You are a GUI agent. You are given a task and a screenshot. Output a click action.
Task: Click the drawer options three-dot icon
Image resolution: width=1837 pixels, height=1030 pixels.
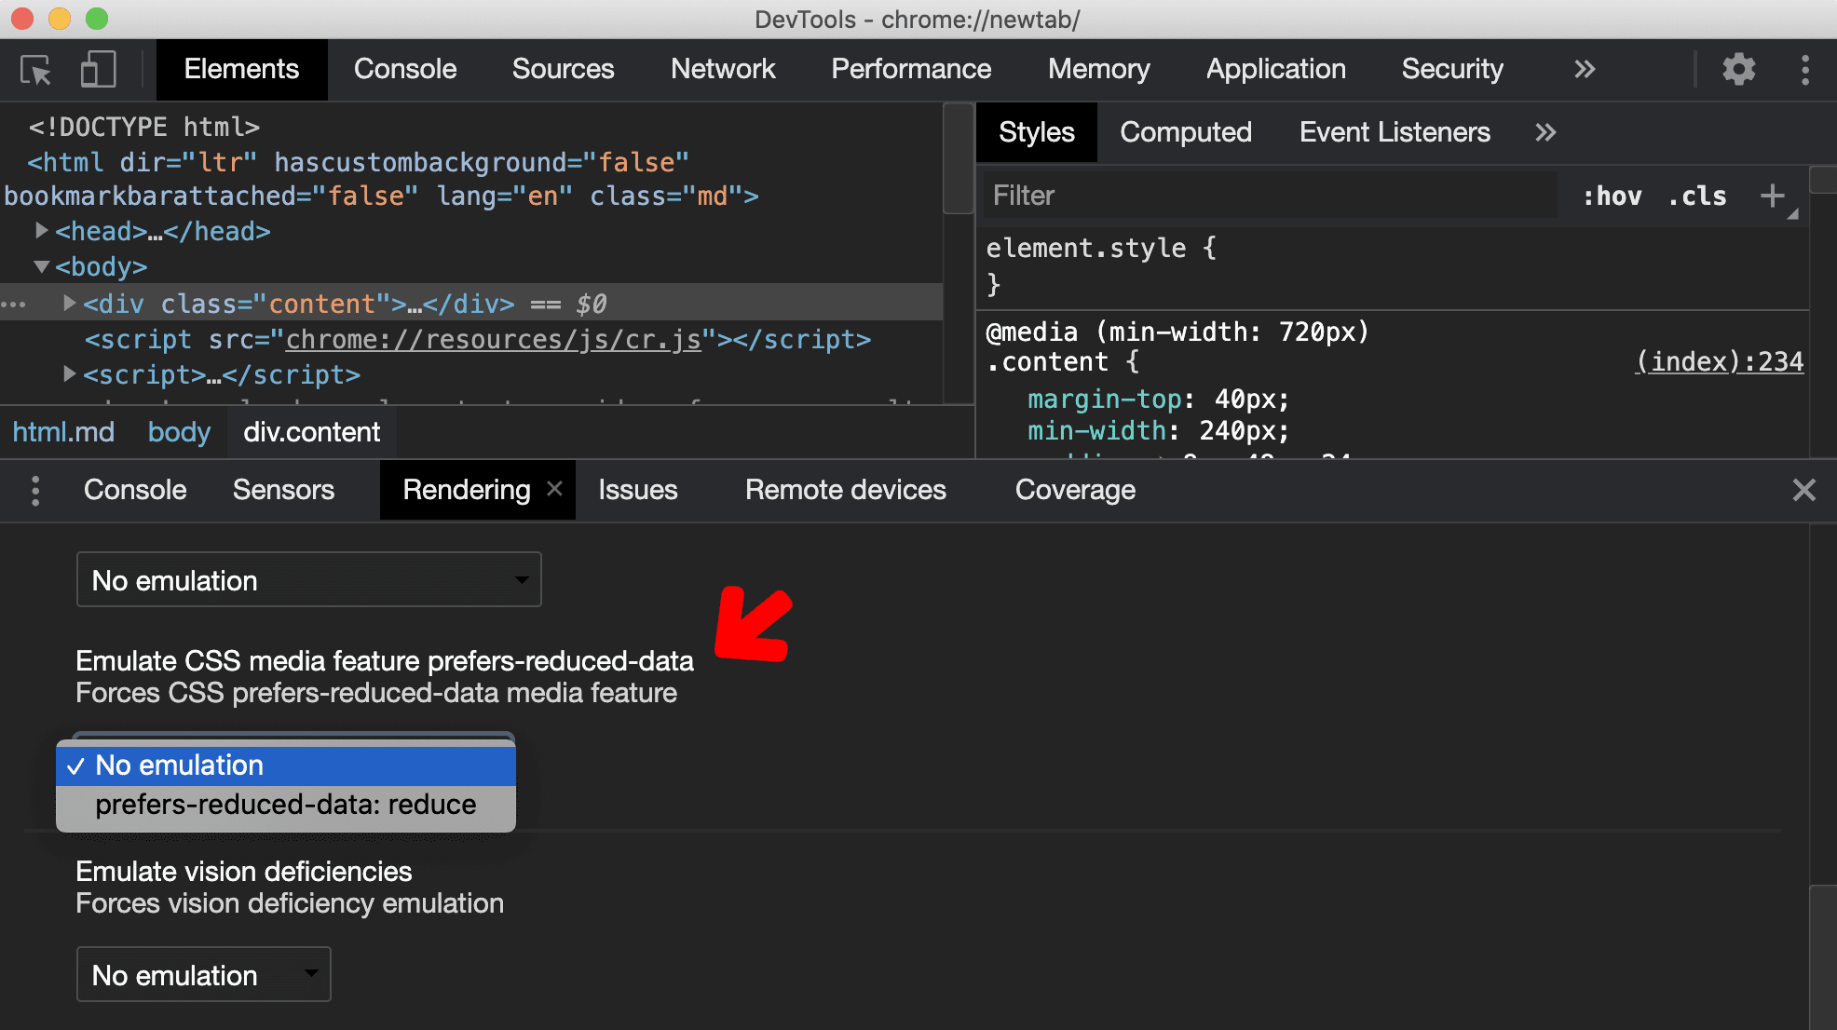34,491
